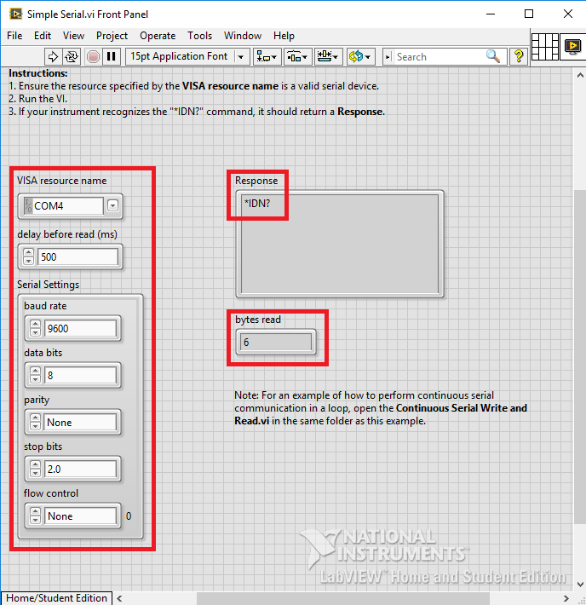
Task: Increment delay before read value
Action: coord(28,253)
